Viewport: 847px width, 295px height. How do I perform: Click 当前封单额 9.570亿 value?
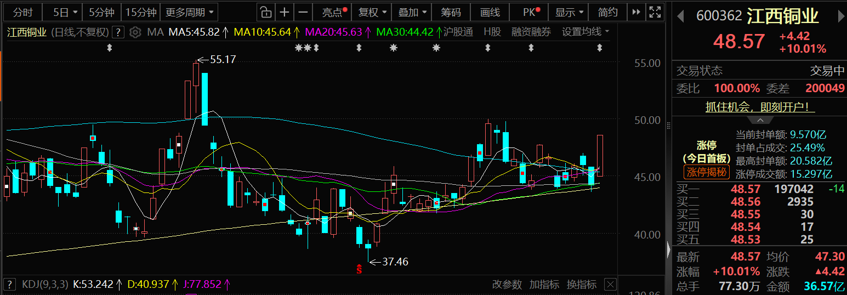pyautogui.click(x=807, y=134)
